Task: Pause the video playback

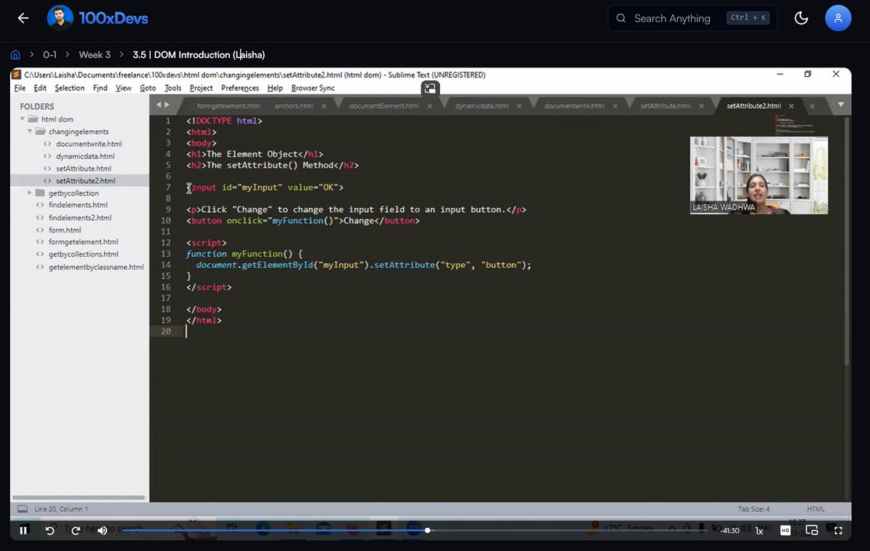Action: [x=22, y=530]
